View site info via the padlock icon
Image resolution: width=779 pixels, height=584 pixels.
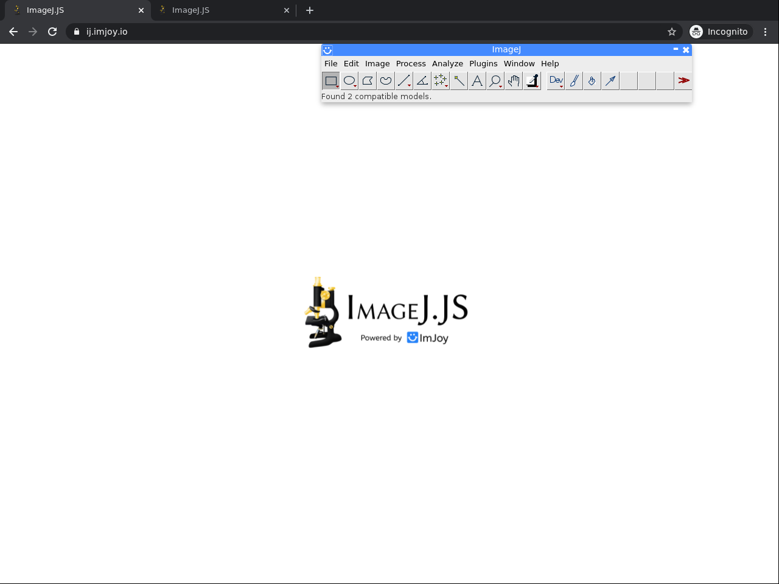76,32
